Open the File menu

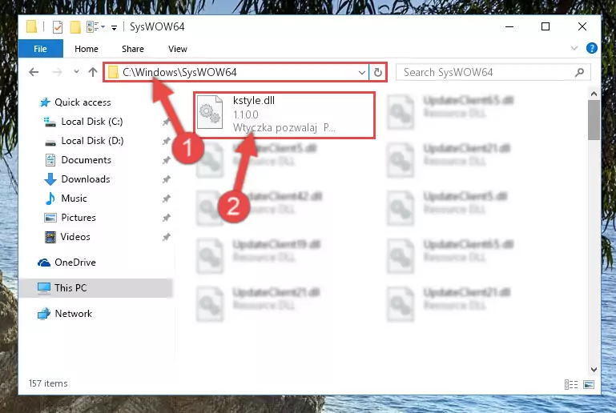[x=41, y=49]
